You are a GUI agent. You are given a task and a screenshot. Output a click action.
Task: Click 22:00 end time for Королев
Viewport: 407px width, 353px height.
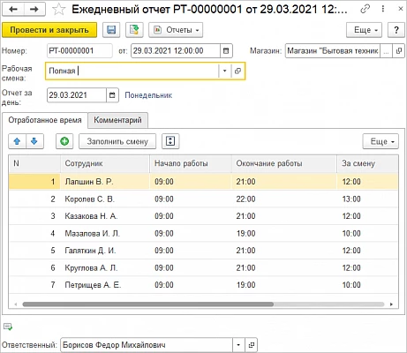(245, 199)
